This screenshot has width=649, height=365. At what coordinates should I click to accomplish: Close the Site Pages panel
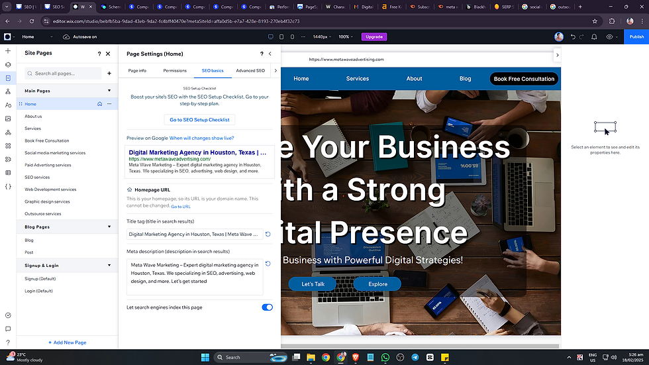coord(108,54)
